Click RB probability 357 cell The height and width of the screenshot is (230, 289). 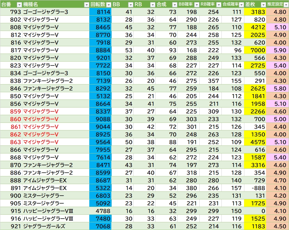tap(210, 81)
